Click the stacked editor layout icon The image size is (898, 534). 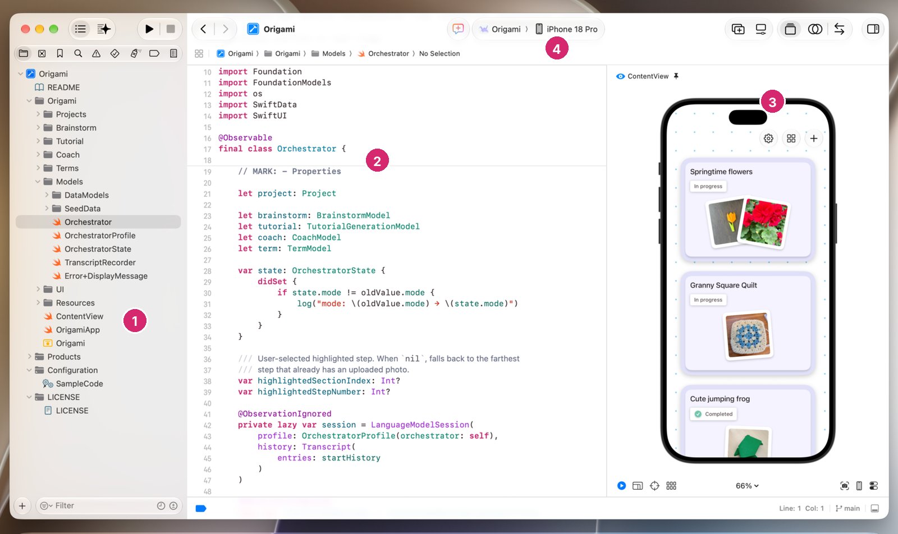pyautogui.click(x=790, y=29)
